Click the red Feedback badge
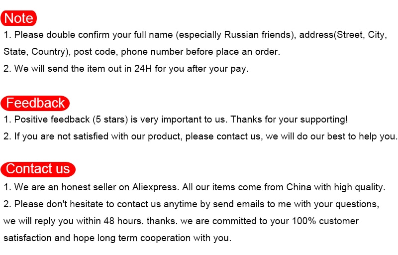Image resolution: width=398 pixels, height=255 pixels. tap(35, 103)
